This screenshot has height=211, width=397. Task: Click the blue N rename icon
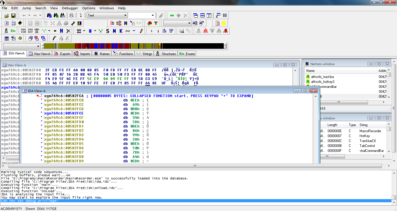click(x=61, y=31)
